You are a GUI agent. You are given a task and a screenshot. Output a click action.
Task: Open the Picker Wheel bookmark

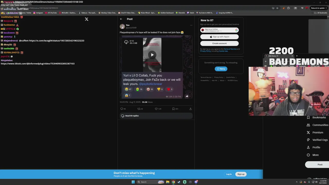(147, 13)
